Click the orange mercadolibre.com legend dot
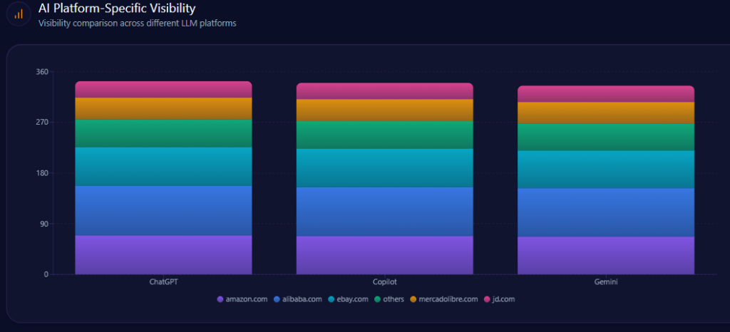 point(414,299)
